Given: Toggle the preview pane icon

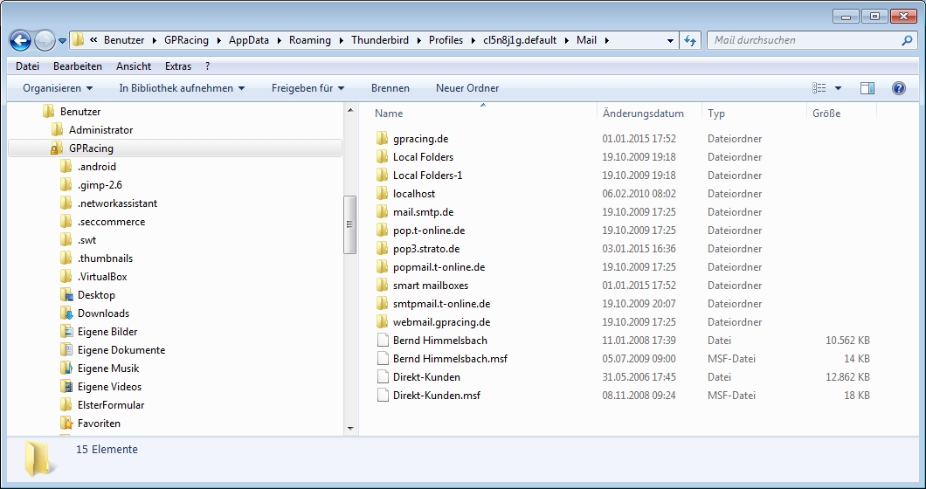Looking at the screenshot, I should tap(867, 88).
